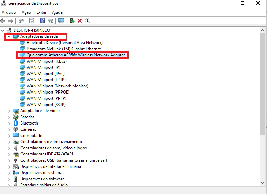Select WAN Miniport (IPv6)

pyautogui.click(x=46, y=74)
